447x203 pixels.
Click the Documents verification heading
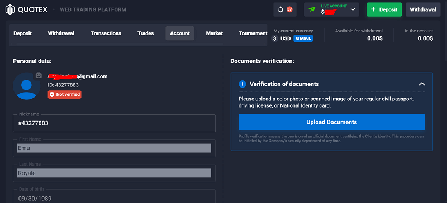[x=262, y=61]
